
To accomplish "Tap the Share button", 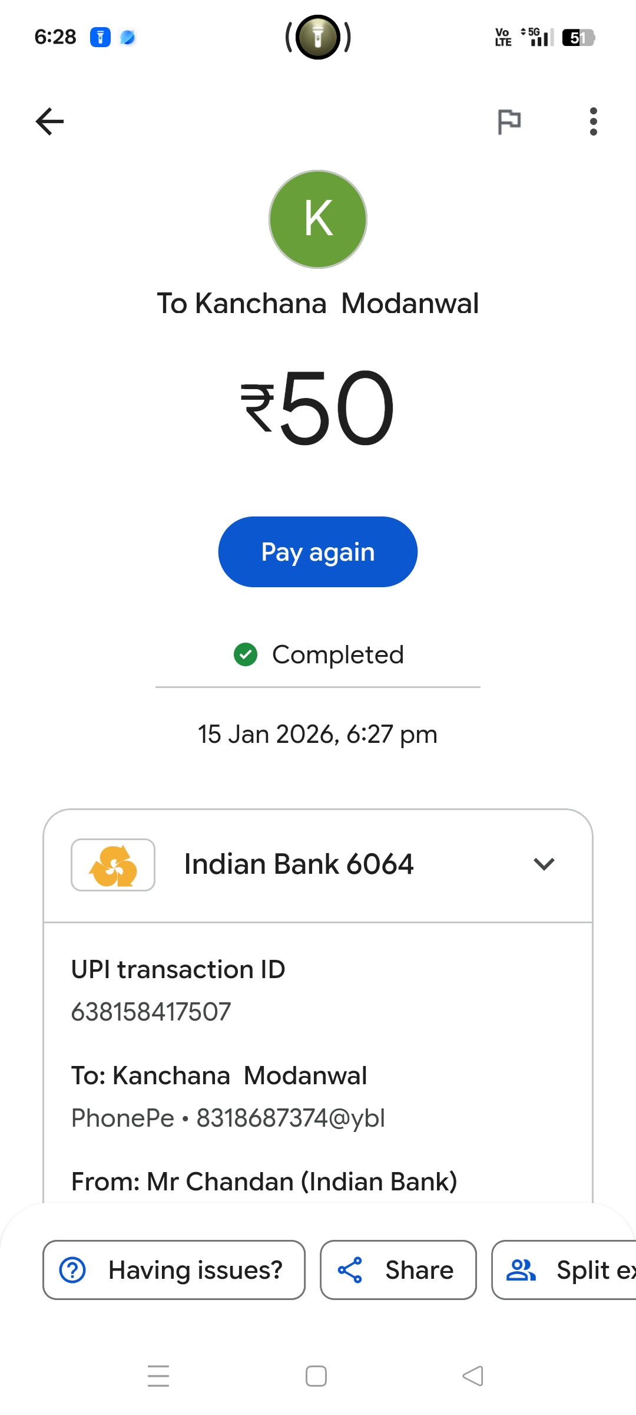I will 398,1270.
